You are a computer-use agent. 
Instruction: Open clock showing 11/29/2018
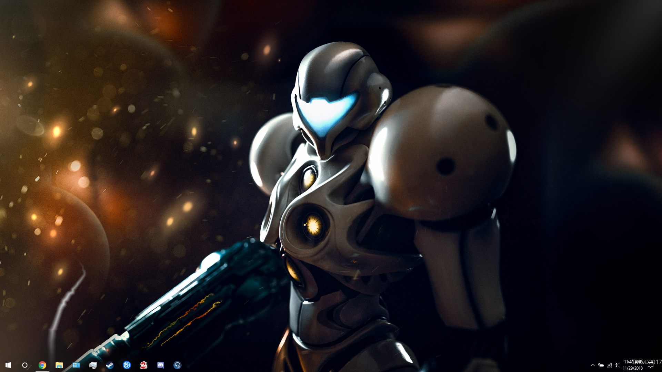(633, 365)
